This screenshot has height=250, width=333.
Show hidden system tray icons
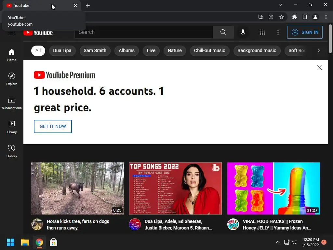[278, 242]
